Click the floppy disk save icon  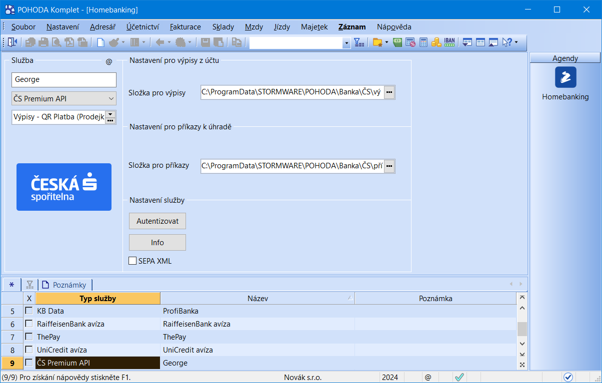tap(205, 43)
